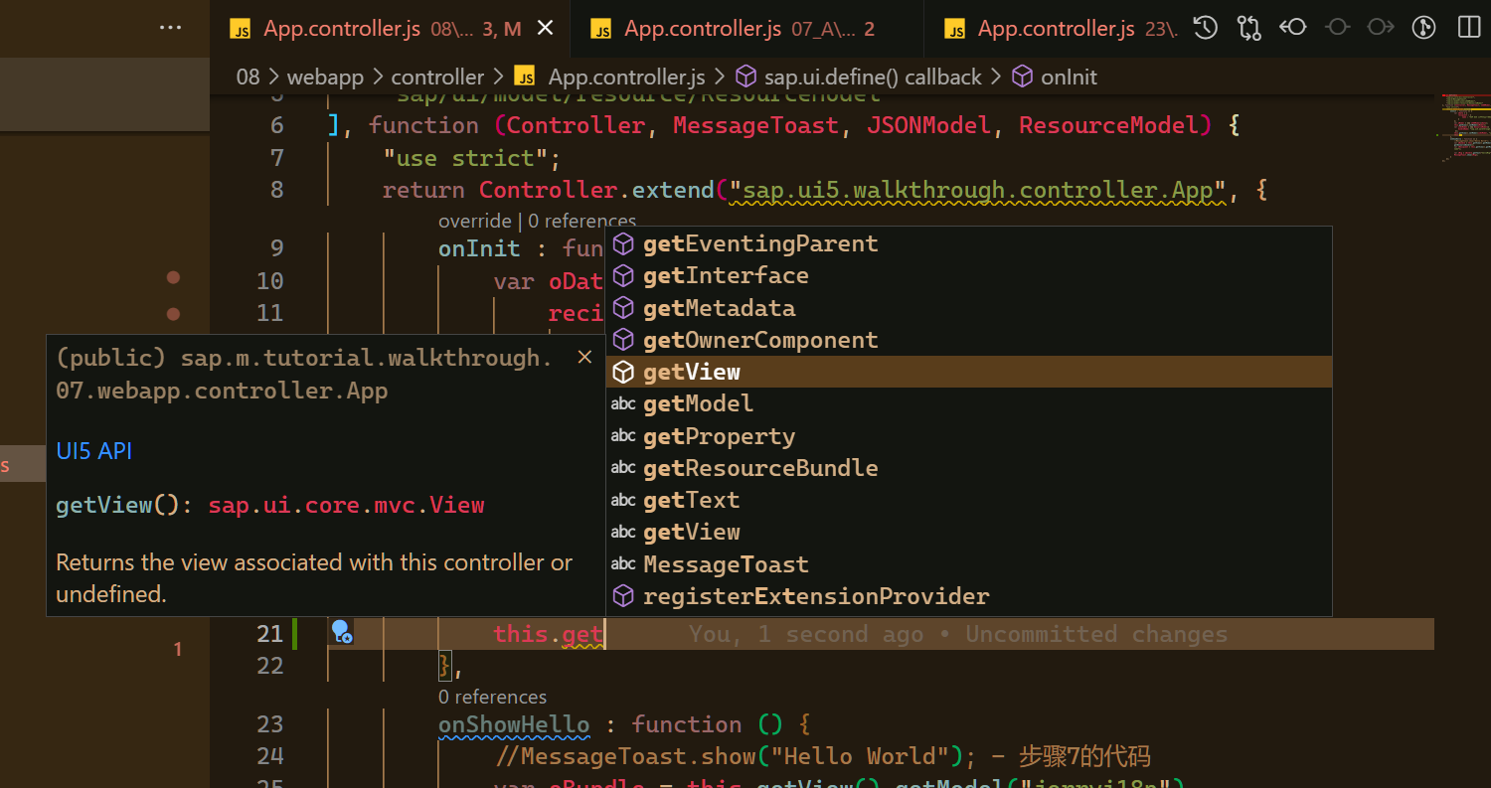
Task: Close the getView documentation popup
Action: (584, 358)
